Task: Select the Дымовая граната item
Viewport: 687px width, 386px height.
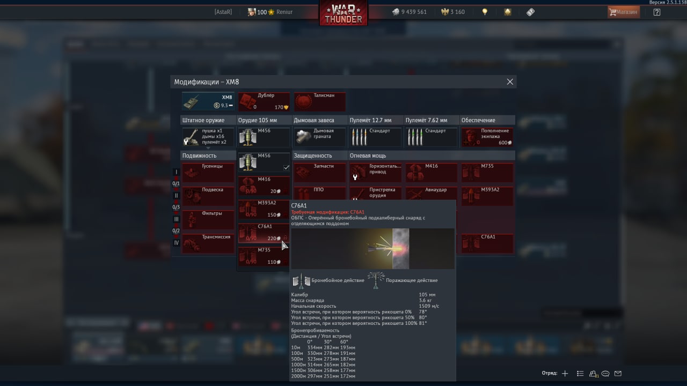Action: [319, 137]
